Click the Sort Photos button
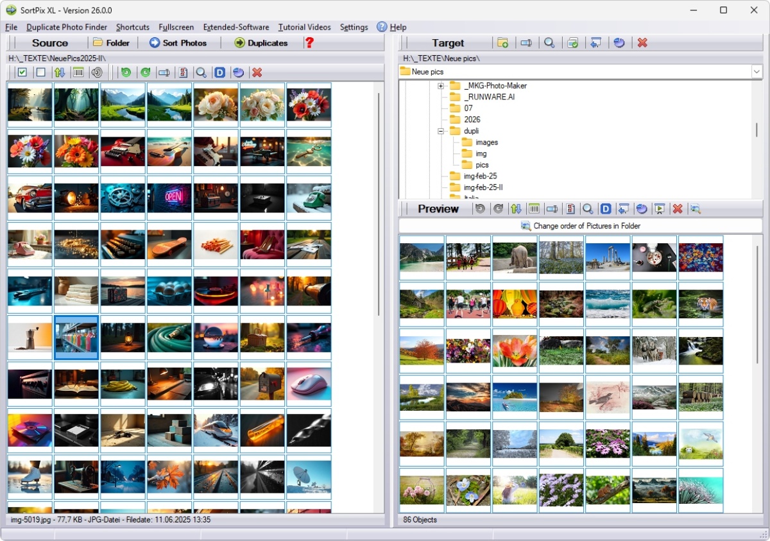Viewport: 770px width, 541px height. (178, 43)
